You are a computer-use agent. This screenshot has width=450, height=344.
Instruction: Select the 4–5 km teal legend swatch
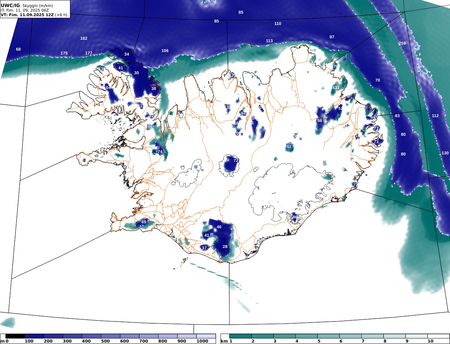(307, 336)
